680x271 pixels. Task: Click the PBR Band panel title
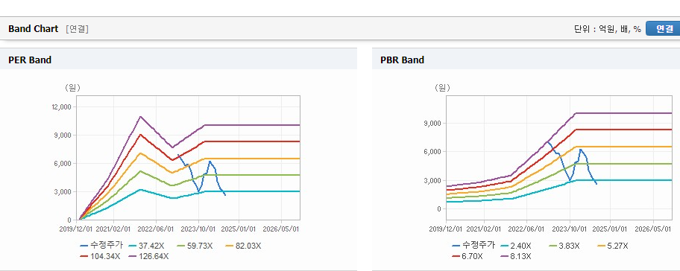(402, 60)
